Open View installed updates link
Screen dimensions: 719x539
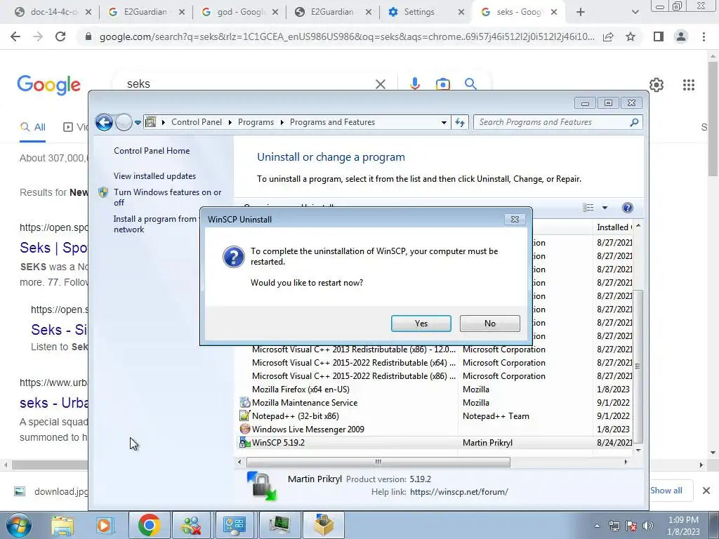click(154, 176)
